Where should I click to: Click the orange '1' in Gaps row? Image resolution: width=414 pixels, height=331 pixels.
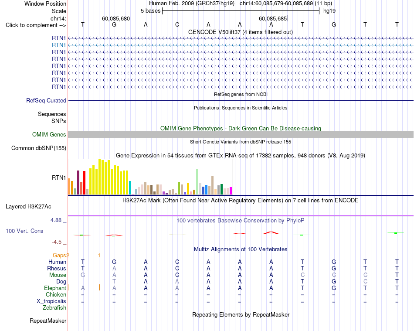coord(99,255)
